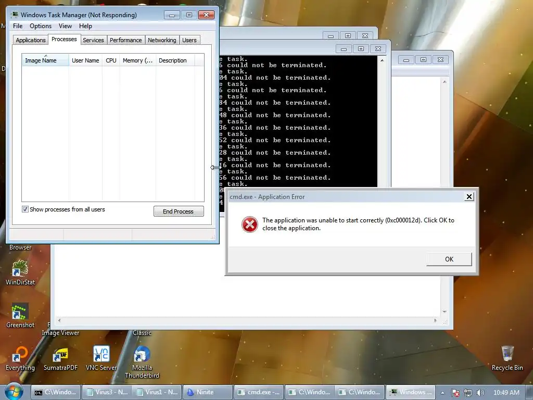The width and height of the screenshot is (533, 400).
Task: Sort processes by Memory column
Action: (x=137, y=60)
